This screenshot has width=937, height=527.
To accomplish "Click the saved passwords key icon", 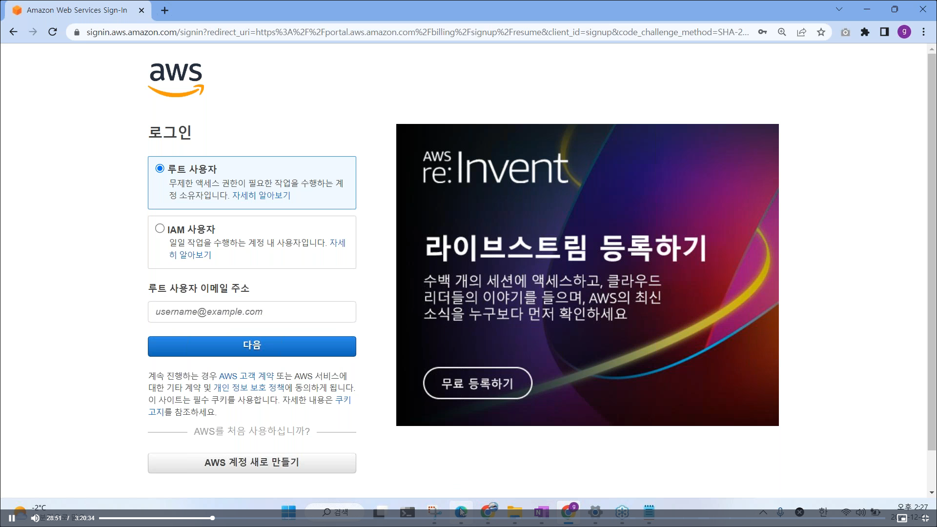I will click(x=762, y=32).
